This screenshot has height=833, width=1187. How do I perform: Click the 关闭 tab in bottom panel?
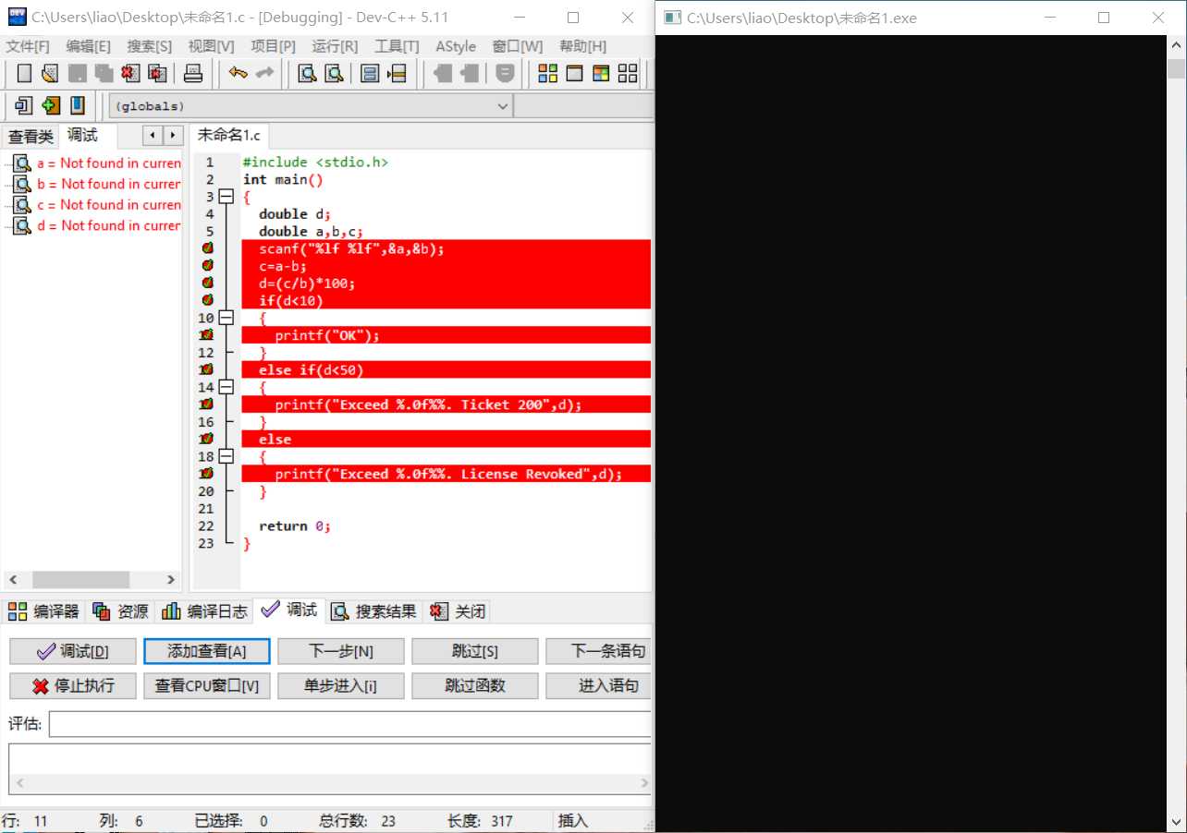pos(459,611)
